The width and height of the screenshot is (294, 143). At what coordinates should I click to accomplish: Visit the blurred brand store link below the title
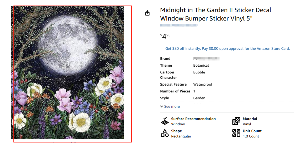tap(179, 25)
